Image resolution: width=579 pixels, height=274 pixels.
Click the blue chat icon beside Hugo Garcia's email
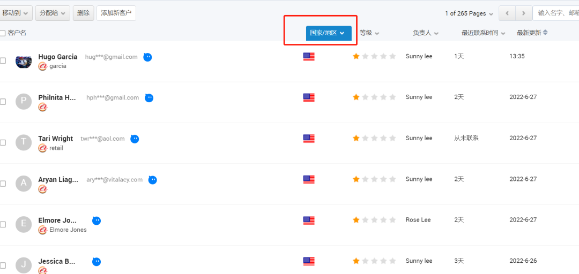pos(148,57)
